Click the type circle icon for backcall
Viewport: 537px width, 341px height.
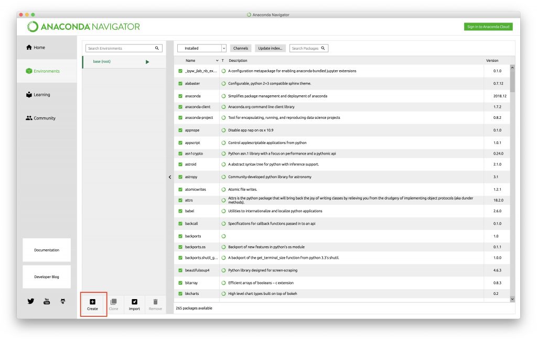(223, 223)
